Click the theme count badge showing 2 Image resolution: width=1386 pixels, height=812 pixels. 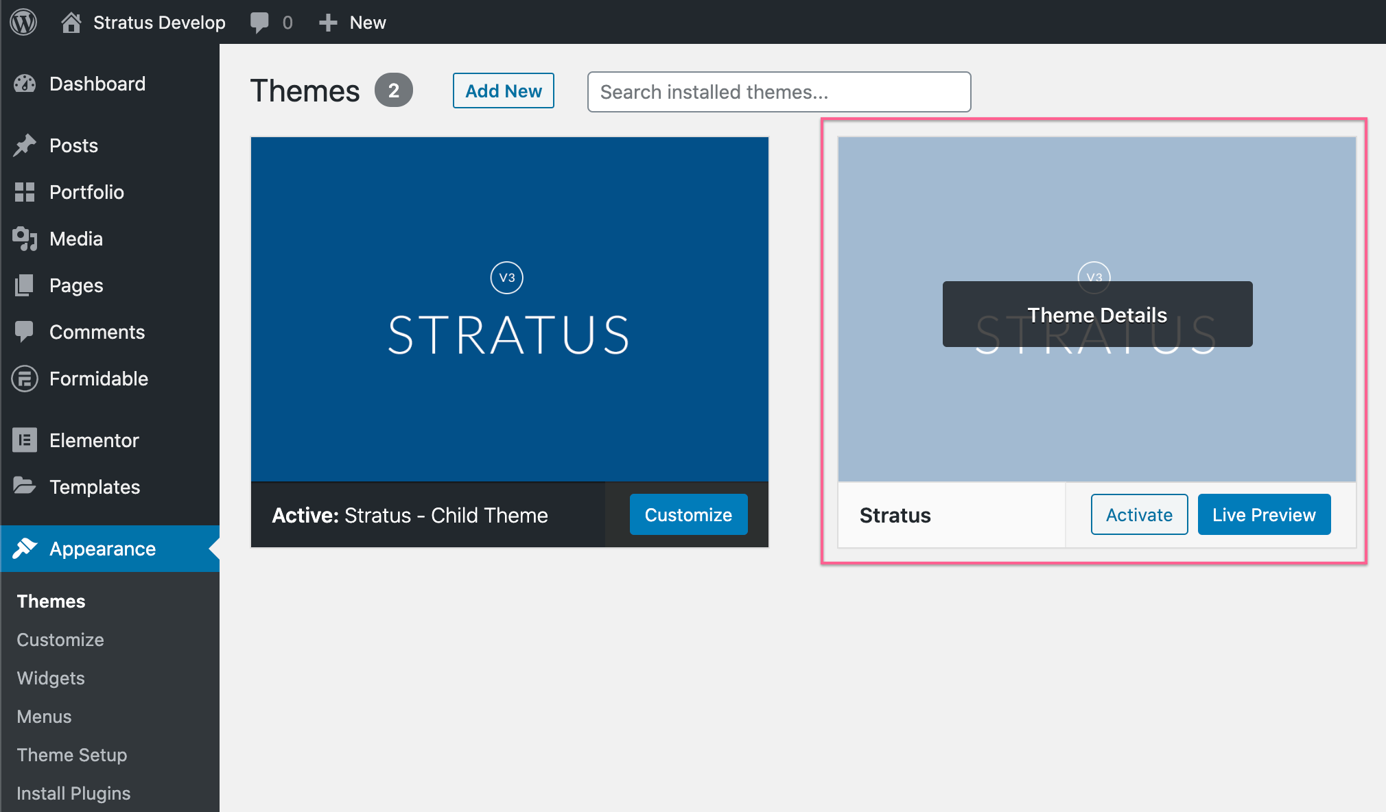coord(394,91)
